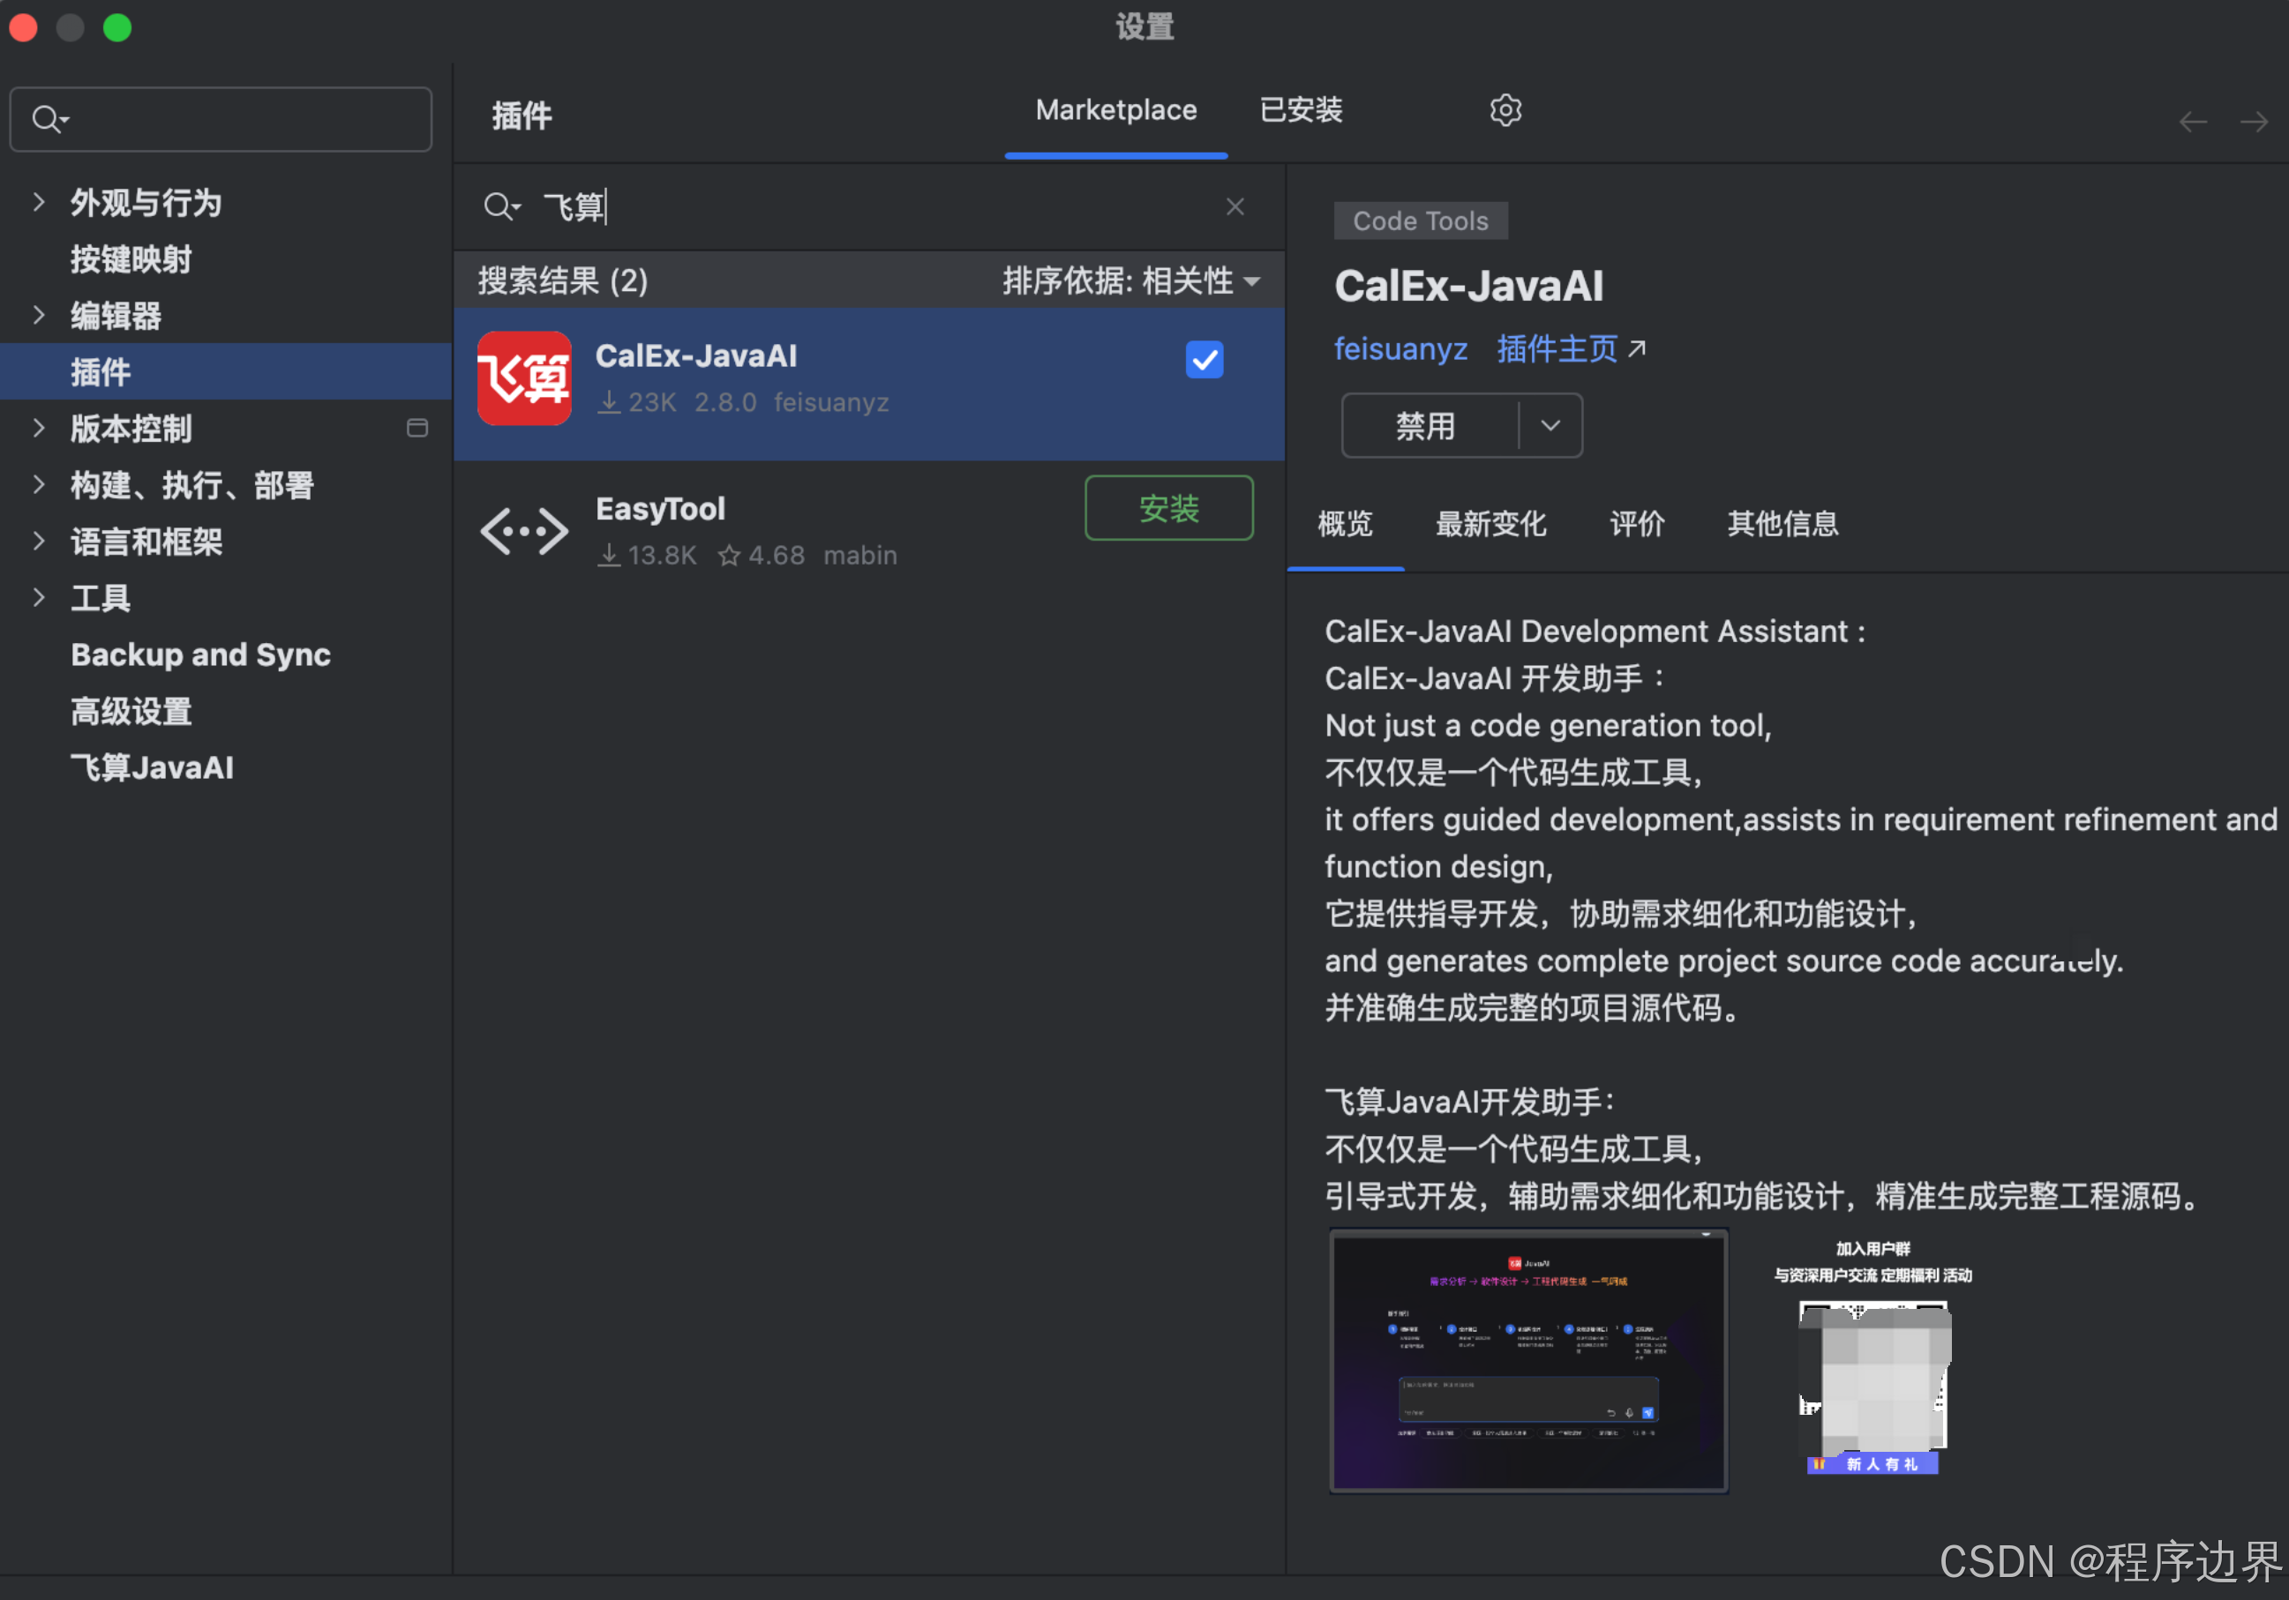
Task: Open the 最新变化 tab
Action: point(1490,523)
